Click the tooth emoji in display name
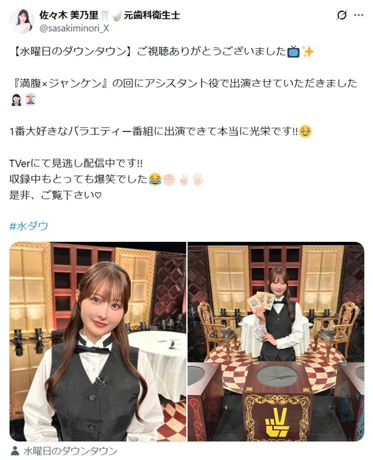The image size is (373, 460). pyautogui.click(x=105, y=15)
